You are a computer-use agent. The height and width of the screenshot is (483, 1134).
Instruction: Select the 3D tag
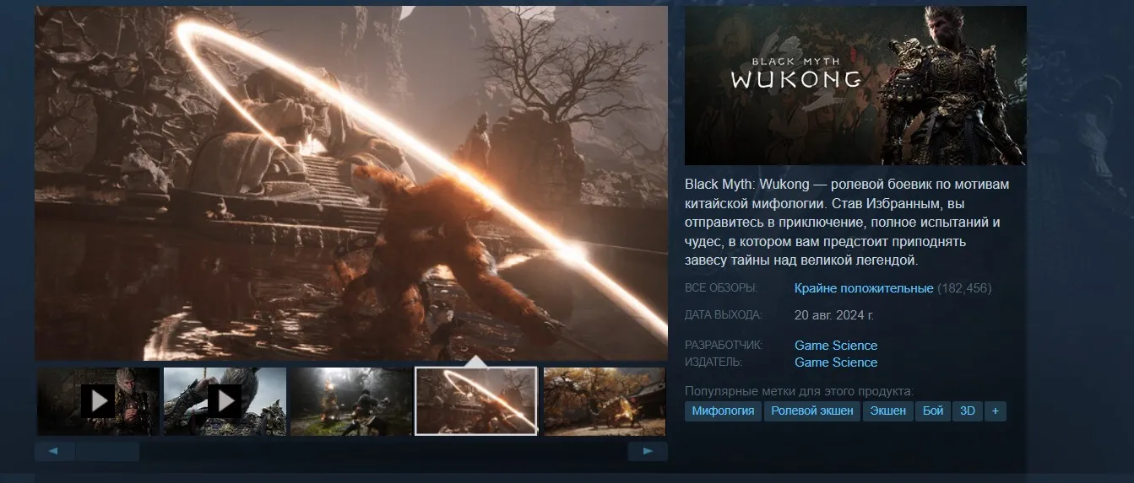968,411
